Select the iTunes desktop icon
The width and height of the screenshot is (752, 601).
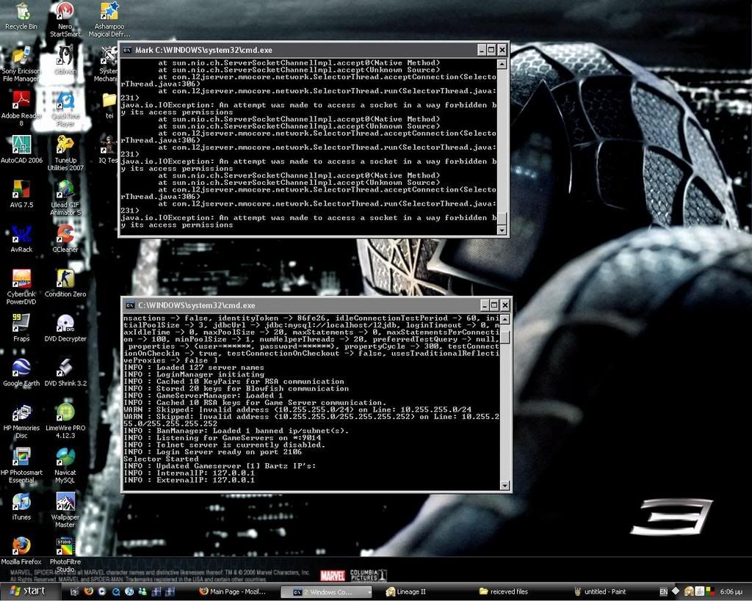[21, 503]
